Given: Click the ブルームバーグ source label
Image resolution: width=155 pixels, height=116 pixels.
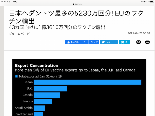Looking at the screenshot, I should pos(19,34).
